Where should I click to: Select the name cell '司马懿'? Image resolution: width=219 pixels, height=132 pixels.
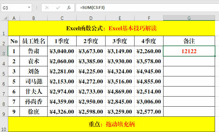click(x=34, y=81)
